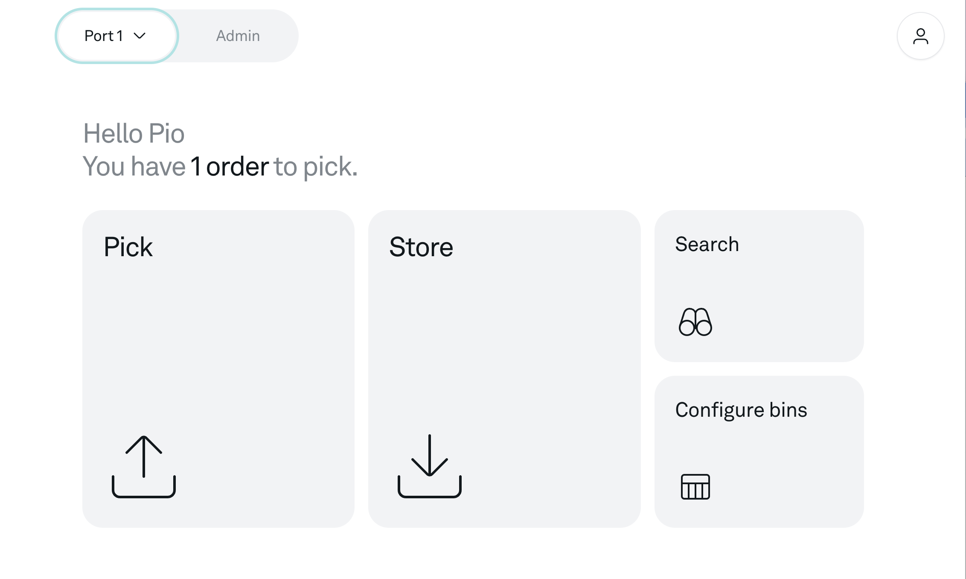Click the Pick title text
This screenshot has width=966, height=579.
click(128, 247)
